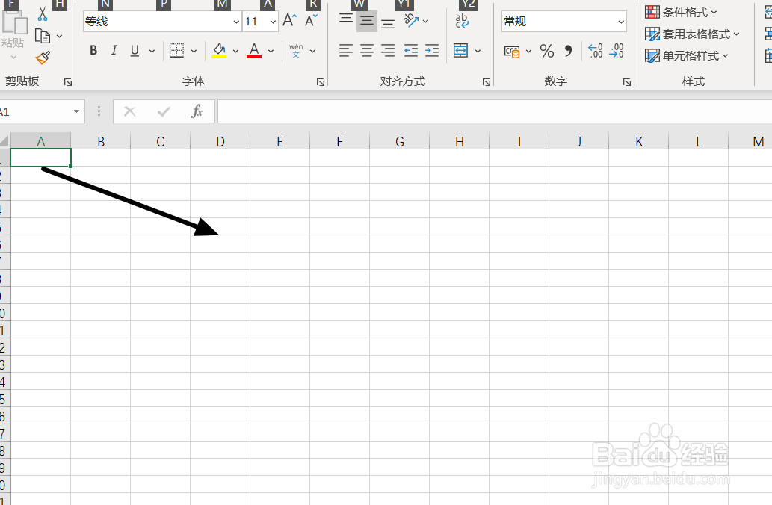
Task: Apply cell borders icon
Action: [177, 50]
